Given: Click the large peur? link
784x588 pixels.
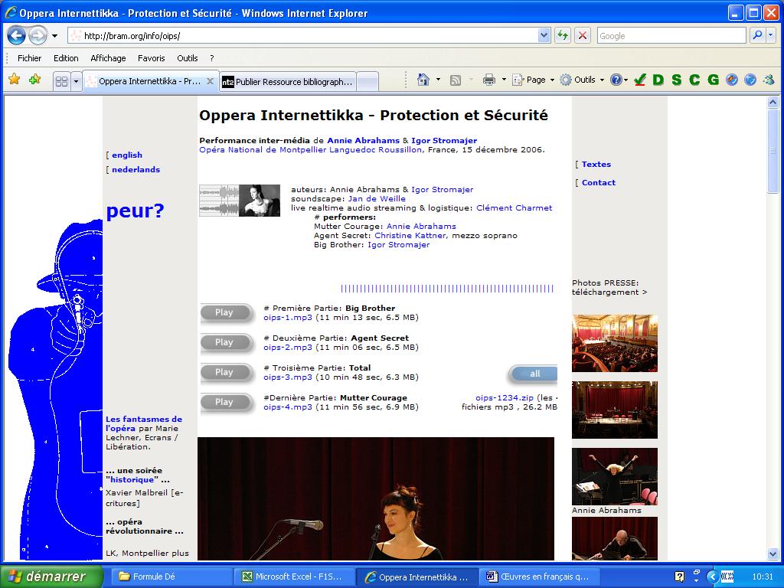Looking at the screenshot, I should pyautogui.click(x=135, y=211).
